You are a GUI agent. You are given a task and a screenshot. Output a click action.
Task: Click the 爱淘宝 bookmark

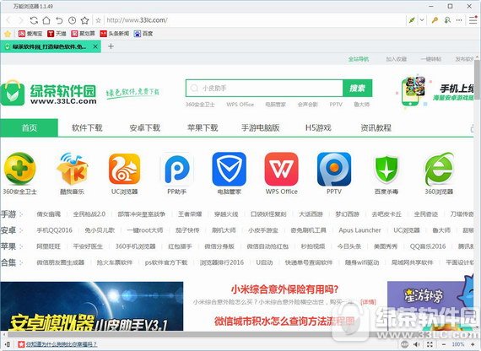[30, 34]
